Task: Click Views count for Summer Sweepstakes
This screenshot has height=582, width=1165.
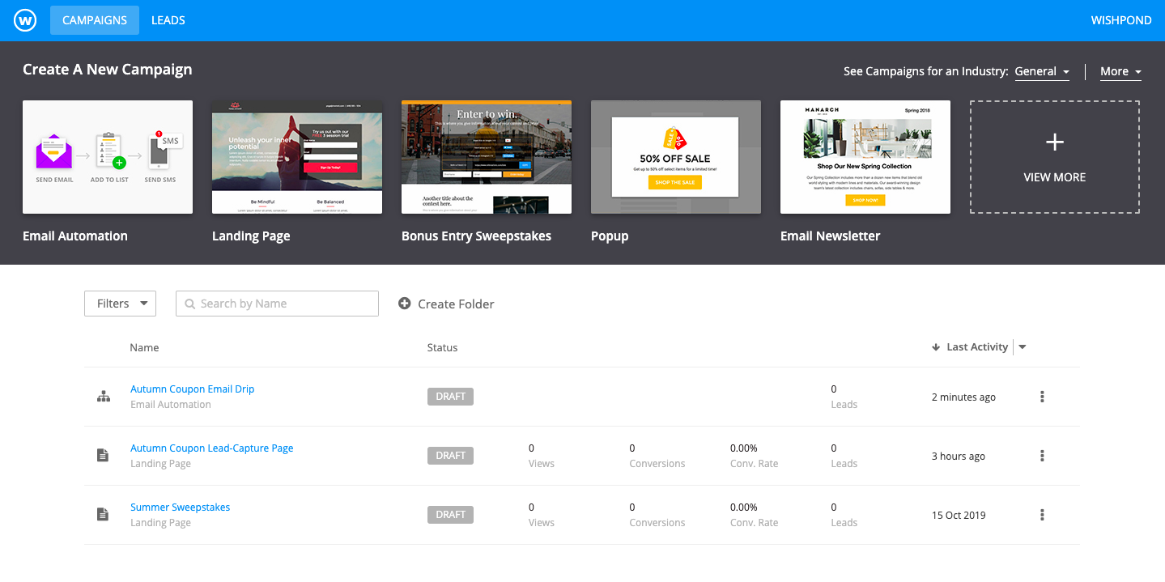Action: [531, 508]
